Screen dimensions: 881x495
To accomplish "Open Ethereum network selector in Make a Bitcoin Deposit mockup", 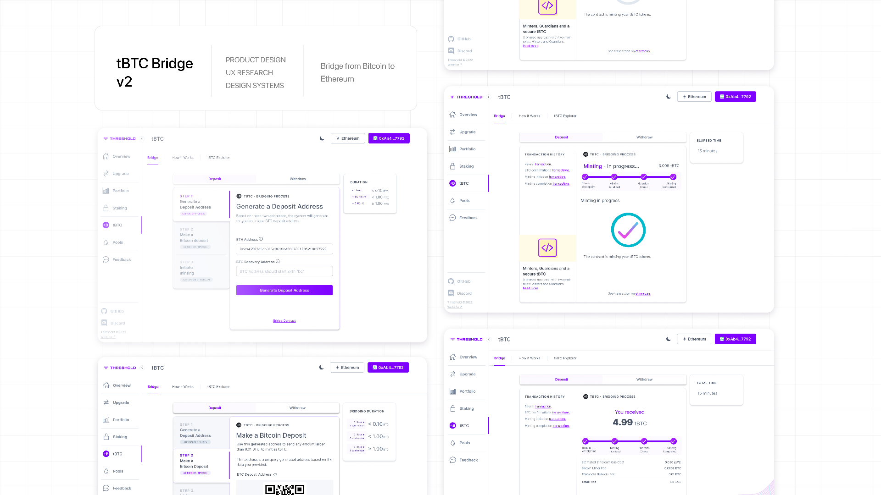I will 347,368.
